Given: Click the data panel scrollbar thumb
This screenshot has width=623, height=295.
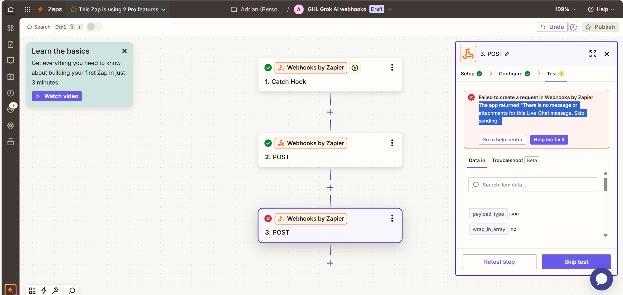Looking at the screenshot, I should 605,185.
